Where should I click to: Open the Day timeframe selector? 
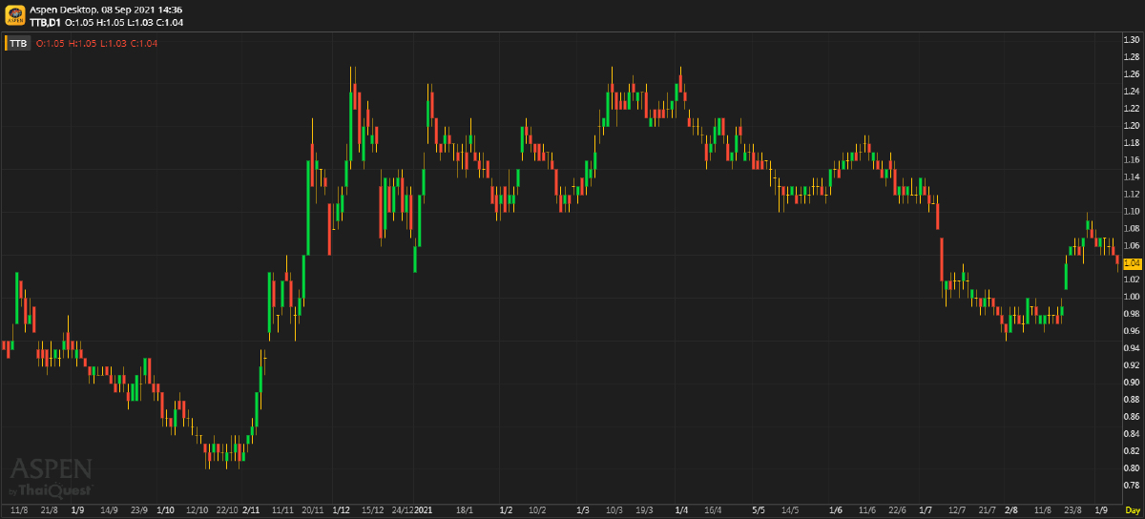(x=1132, y=511)
